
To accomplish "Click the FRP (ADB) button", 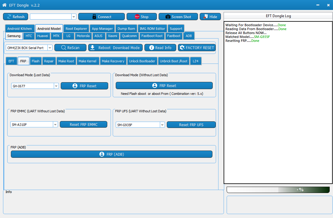I will (112, 154).
